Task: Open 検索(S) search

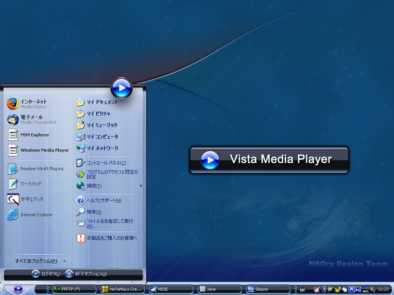Action: pyautogui.click(x=89, y=212)
